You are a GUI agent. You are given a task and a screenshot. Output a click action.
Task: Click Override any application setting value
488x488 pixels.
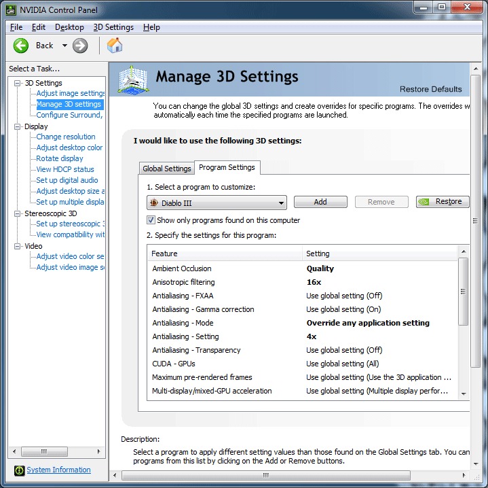(x=368, y=323)
